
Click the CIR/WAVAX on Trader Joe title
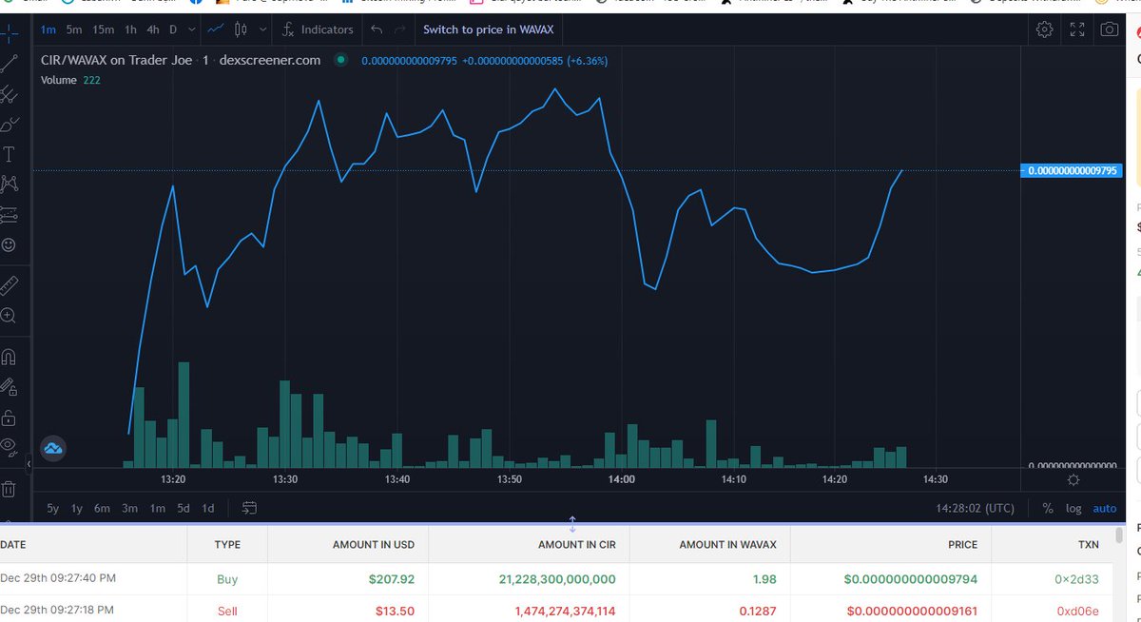tap(117, 60)
